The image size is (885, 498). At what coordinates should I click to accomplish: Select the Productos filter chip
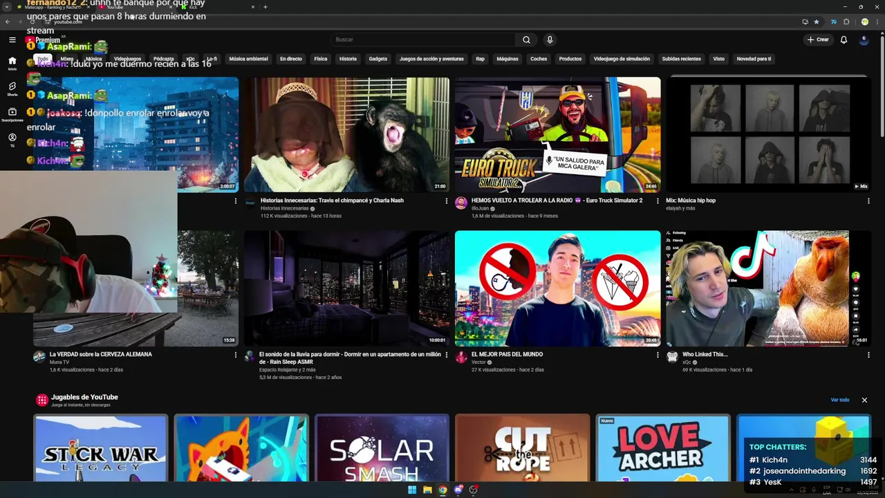pyautogui.click(x=570, y=59)
